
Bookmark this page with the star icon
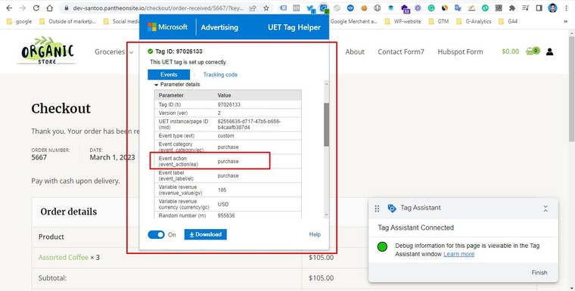[266, 8]
